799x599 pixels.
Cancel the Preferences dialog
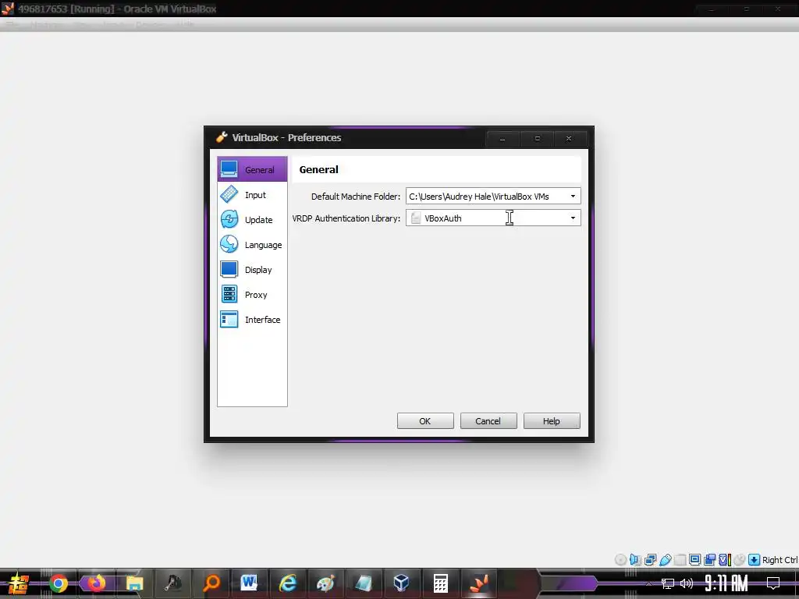[488, 421]
